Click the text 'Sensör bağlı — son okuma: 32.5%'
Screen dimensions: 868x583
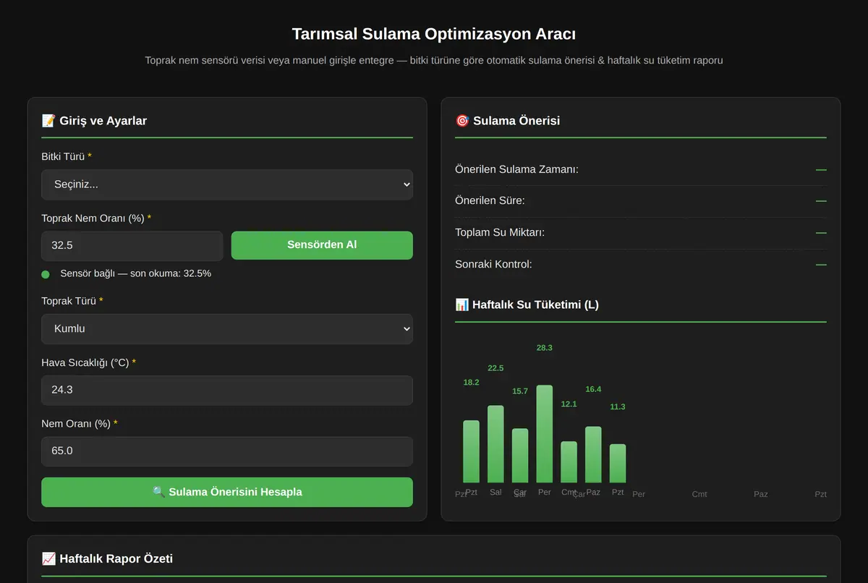(x=136, y=273)
